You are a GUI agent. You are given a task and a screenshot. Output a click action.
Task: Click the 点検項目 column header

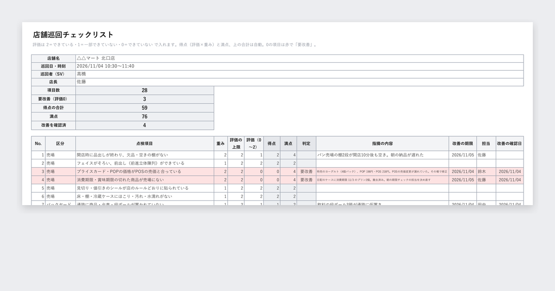tap(145, 144)
